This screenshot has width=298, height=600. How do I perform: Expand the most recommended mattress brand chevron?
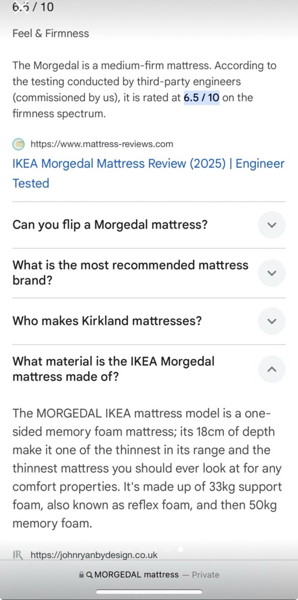272,273
